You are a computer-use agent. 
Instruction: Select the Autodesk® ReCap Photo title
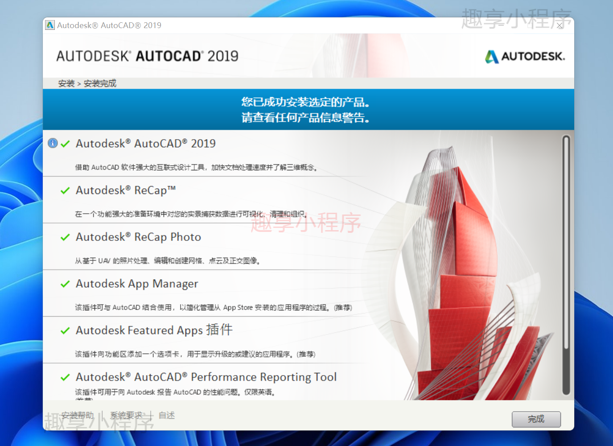(139, 237)
